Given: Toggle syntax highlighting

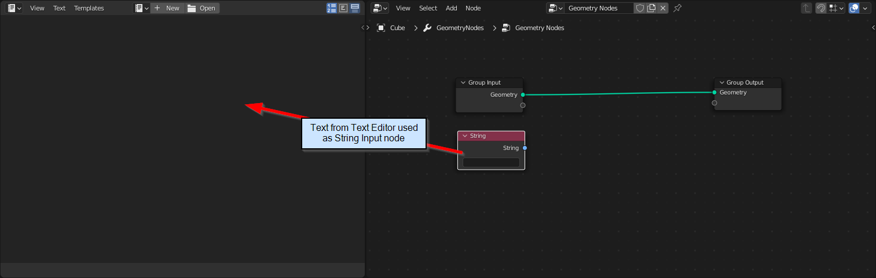Looking at the screenshot, I should coord(355,8).
